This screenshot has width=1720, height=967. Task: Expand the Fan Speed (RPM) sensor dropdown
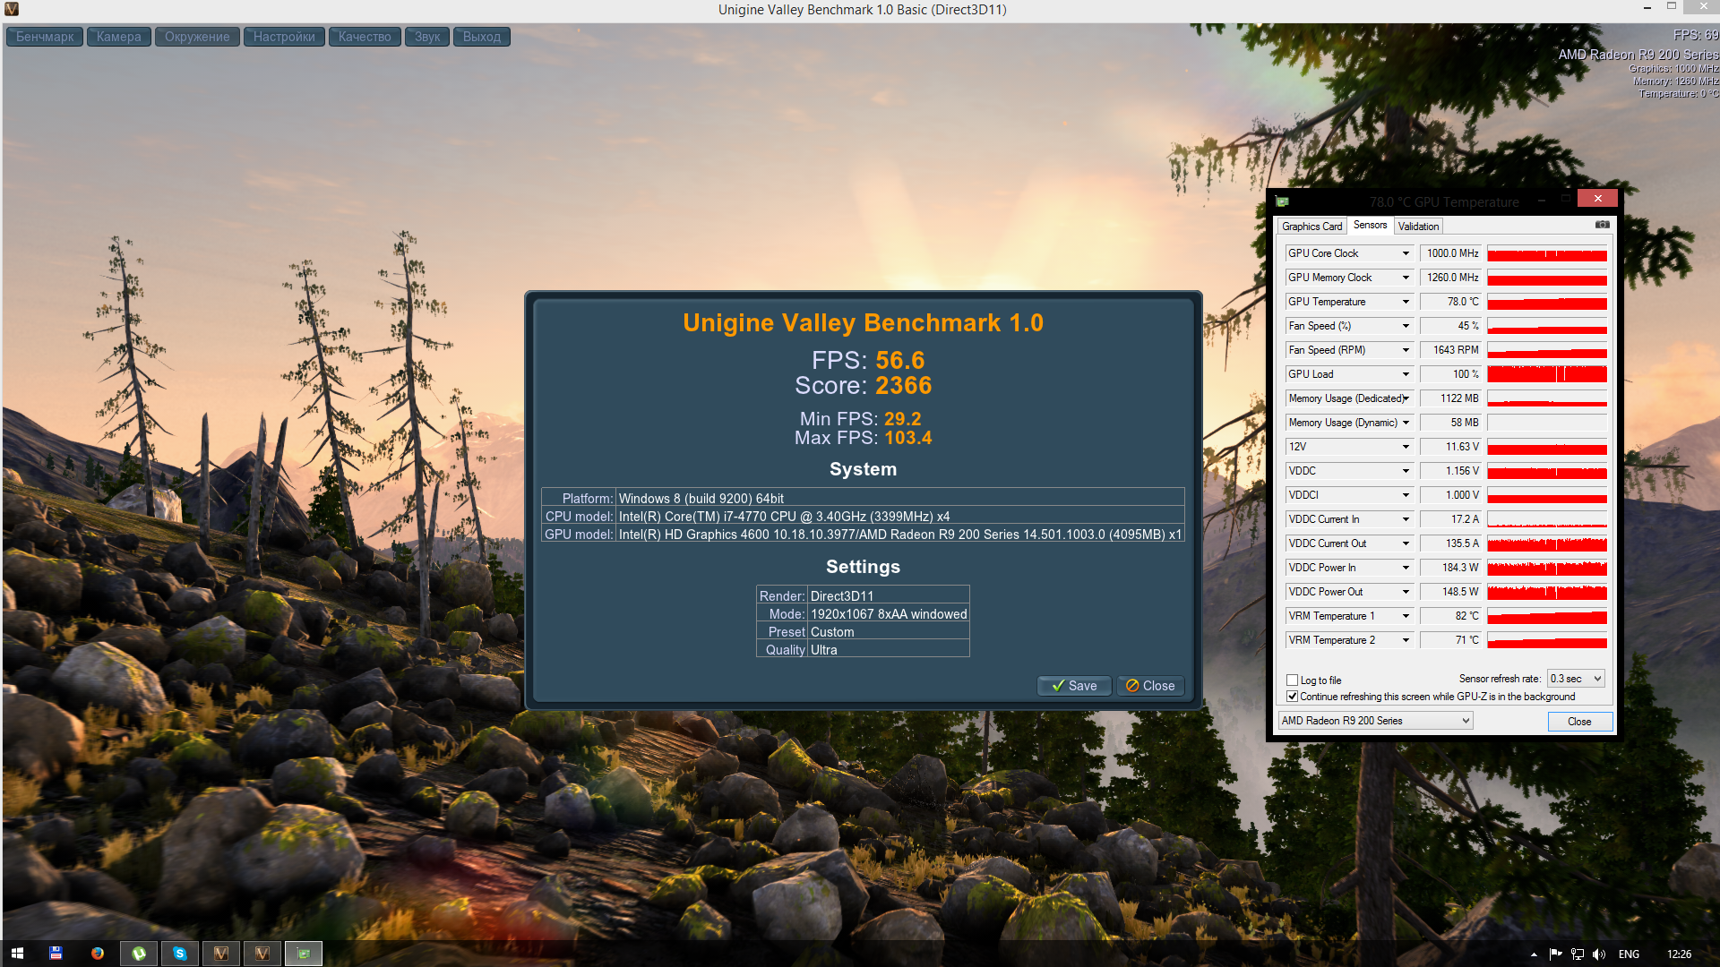tap(1406, 350)
